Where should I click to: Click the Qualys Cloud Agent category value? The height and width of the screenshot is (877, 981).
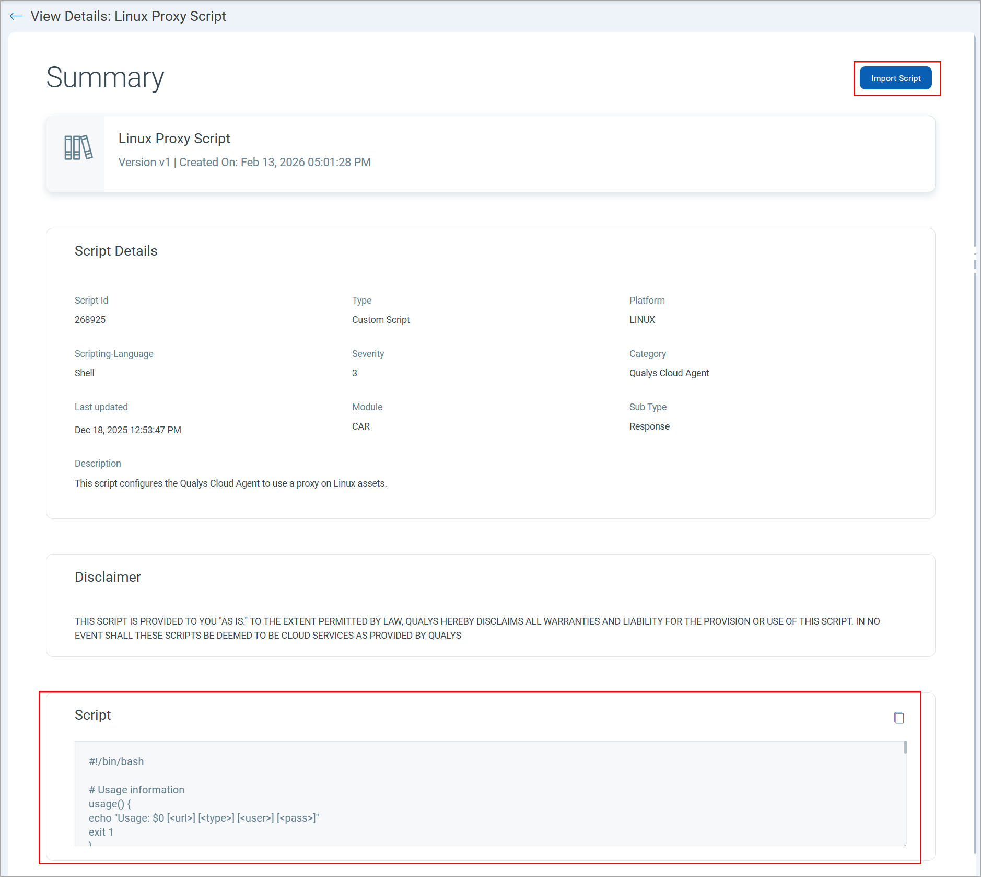click(x=669, y=373)
